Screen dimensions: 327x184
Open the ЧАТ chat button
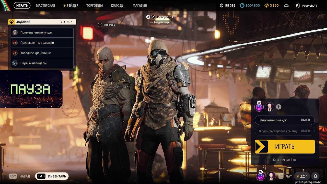[x=285, y=176]
